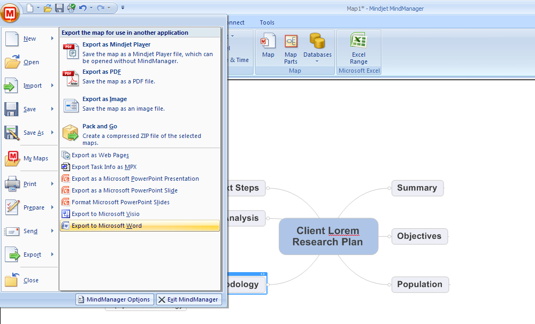Screen dimensions: 535x324
Task: Select Close in the application menu
Action: point(30,280)
